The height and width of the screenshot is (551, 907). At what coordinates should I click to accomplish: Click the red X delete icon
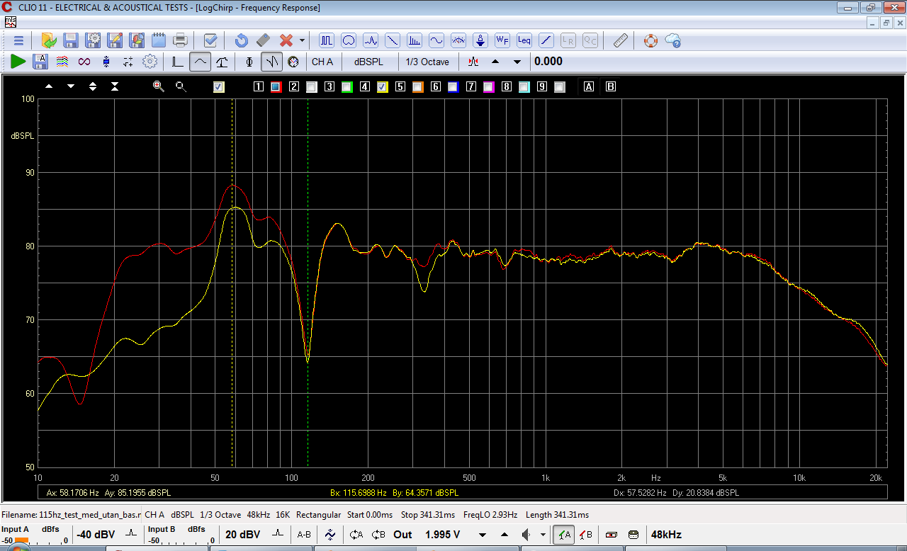tap(286, 40)
